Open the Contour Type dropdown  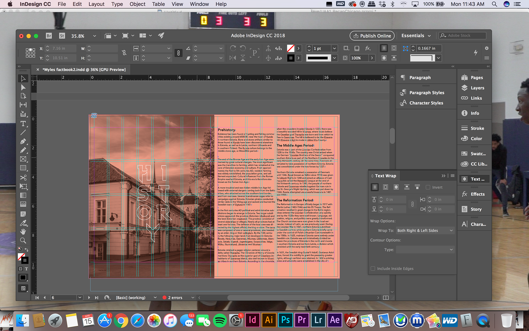click(x=425, y=250)
